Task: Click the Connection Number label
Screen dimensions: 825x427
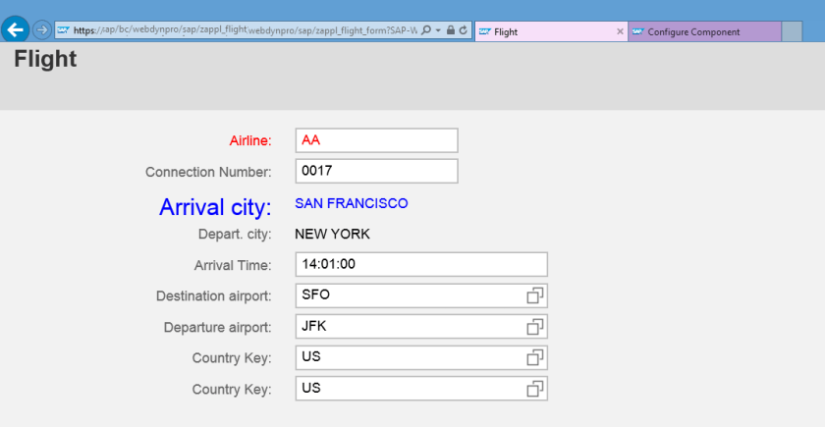Action: [x=208, y=172]
